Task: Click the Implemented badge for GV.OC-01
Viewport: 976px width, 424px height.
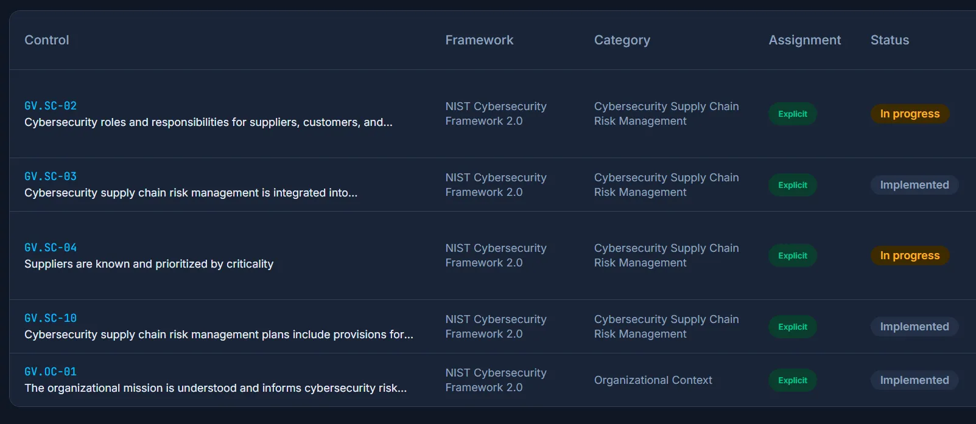Action: coord(915,380)
